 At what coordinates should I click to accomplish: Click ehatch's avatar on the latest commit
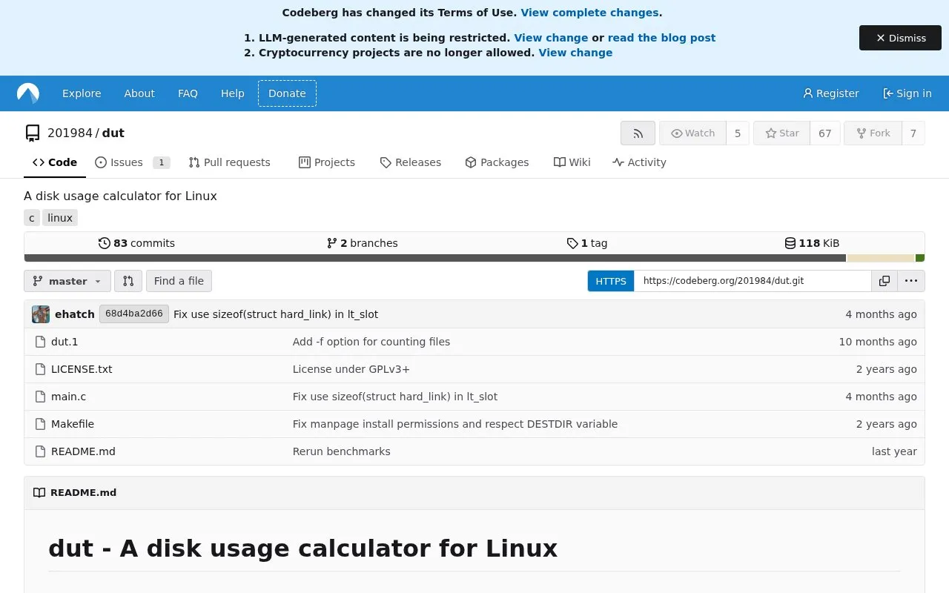[x=41, y=314]
